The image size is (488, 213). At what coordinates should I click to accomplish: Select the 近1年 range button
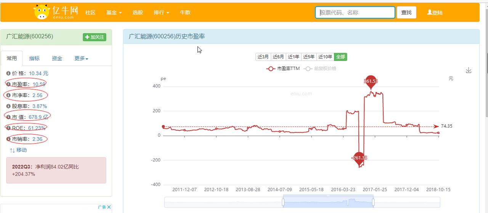(294, 57)
